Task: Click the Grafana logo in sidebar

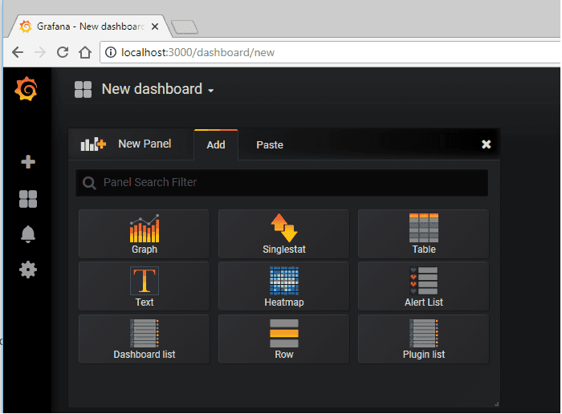Action: click(x=26, y=89)
